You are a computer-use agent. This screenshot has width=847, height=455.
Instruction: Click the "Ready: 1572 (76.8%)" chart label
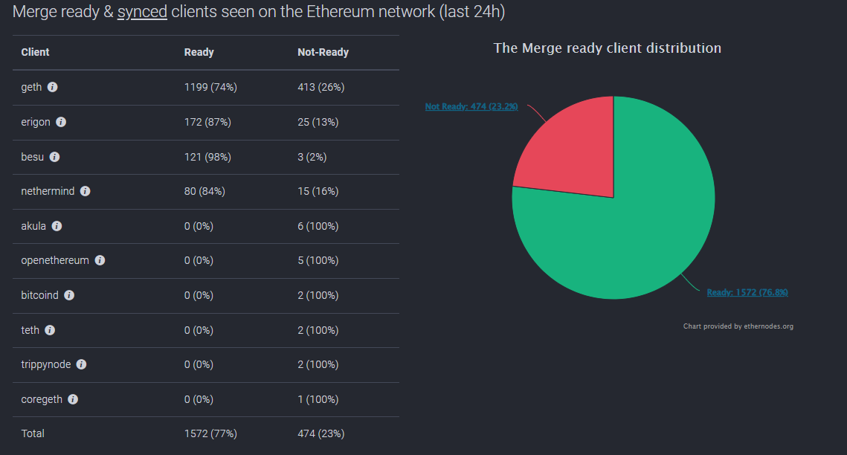(x=747, y=292)
